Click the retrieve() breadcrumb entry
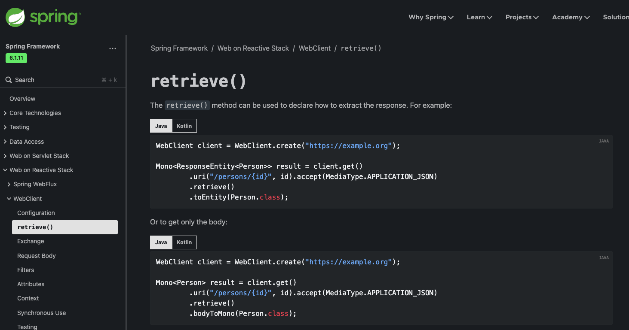629x330 pixels. click(x=361, y=48)
